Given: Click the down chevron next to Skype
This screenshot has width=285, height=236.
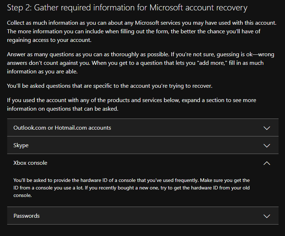Looking at the screenshot, I should click(267, 146).
